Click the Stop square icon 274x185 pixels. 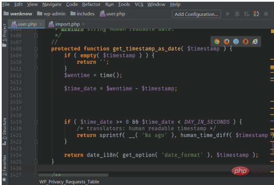(x=266, y=14)
